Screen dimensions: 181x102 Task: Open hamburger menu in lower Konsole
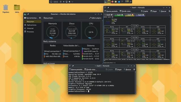pyautogui.click(x=134, y=69)
